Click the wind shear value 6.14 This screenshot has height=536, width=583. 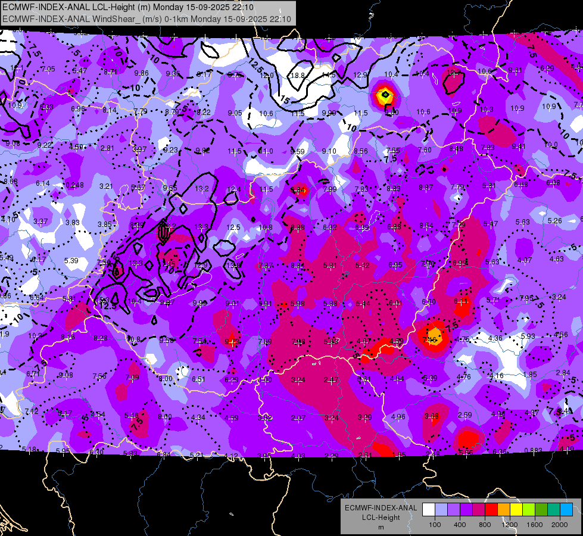43,183
